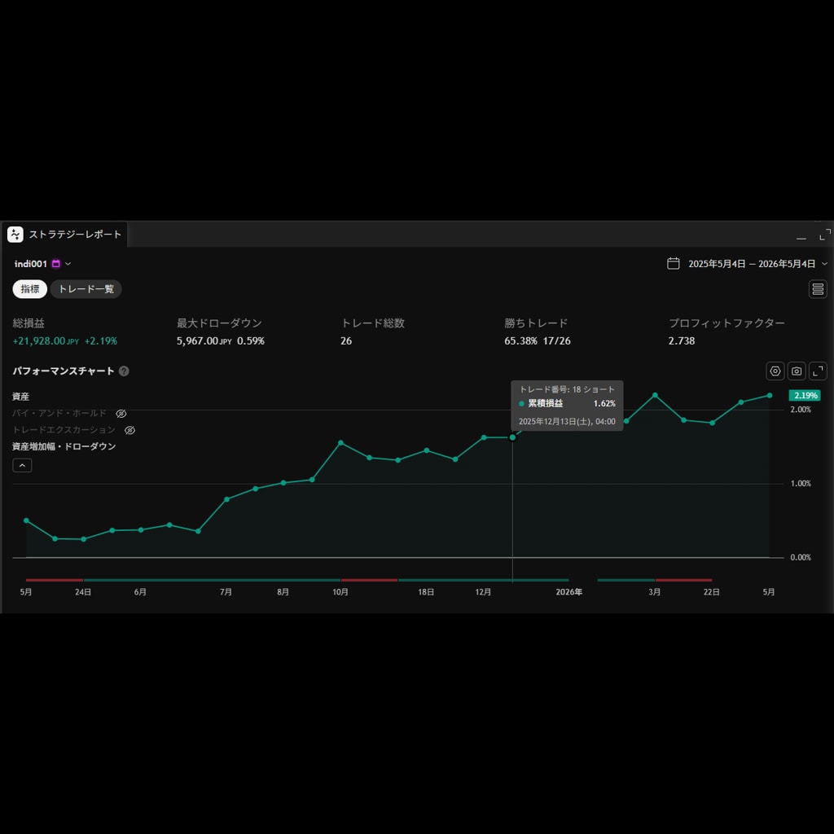Click the highlighted trade 18 data point
This screenshot has height=834, width=834.
tap(513, 437)
